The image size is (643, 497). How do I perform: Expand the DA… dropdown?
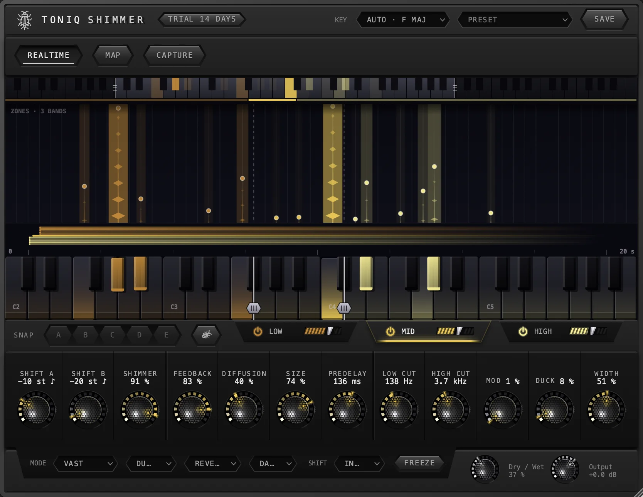coord(273,463)
